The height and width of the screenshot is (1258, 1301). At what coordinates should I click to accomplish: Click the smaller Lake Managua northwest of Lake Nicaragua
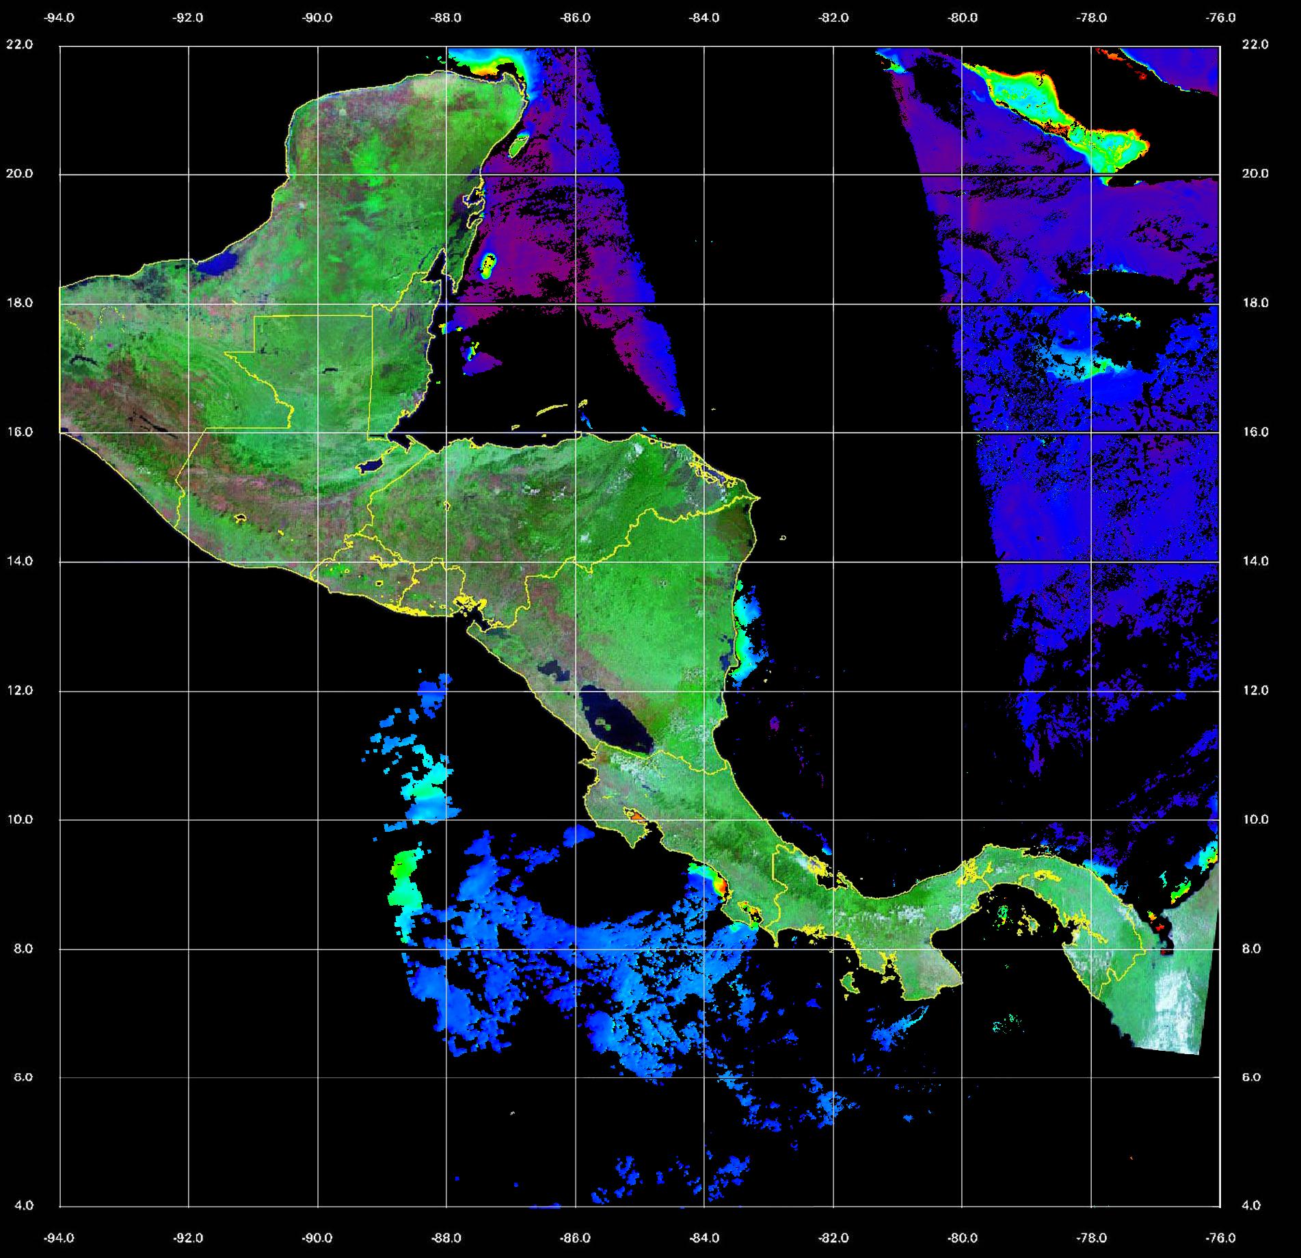(x=552, y=668)
